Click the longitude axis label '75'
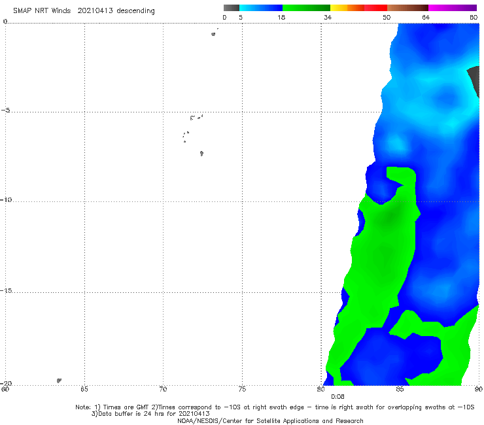This screenshot has width=484, height=425. 242,389
